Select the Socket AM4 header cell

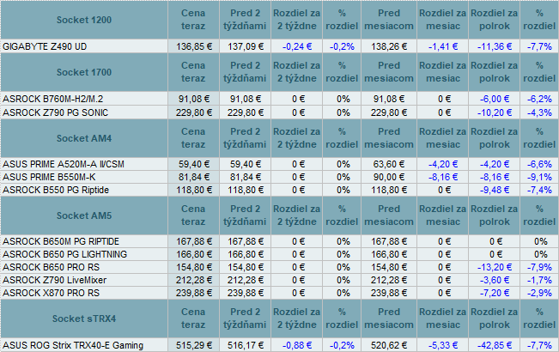(84, 138)
